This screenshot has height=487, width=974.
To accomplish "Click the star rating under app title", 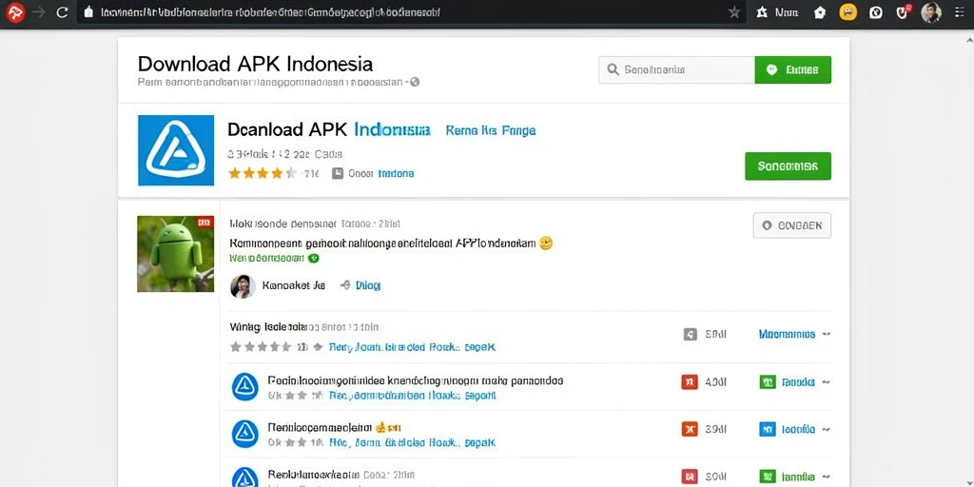I will [x=263, y=173].
